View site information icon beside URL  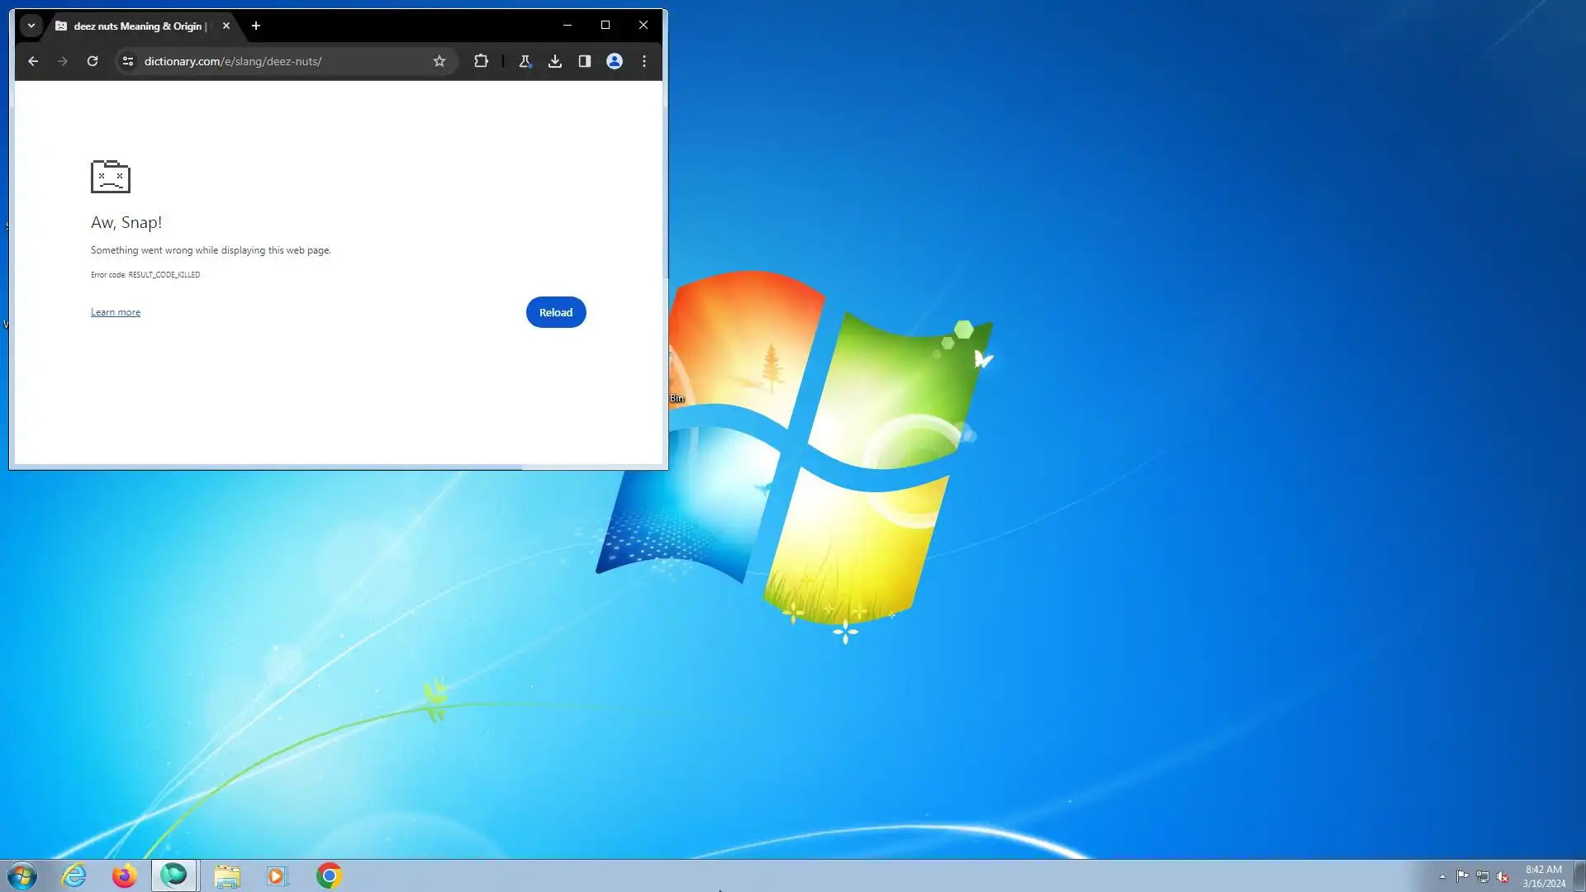click(x=127, y=61)
